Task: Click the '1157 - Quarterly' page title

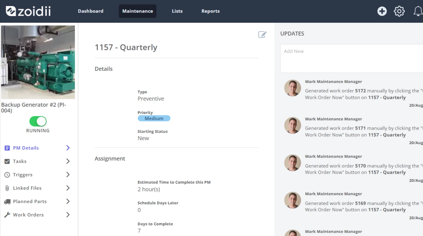Action: (x=126, y=47)
